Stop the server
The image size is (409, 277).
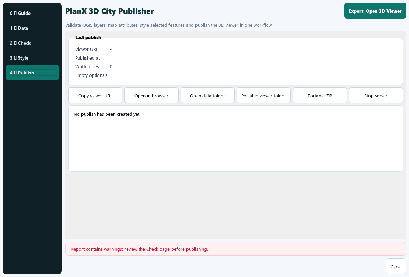coord(376,96)
